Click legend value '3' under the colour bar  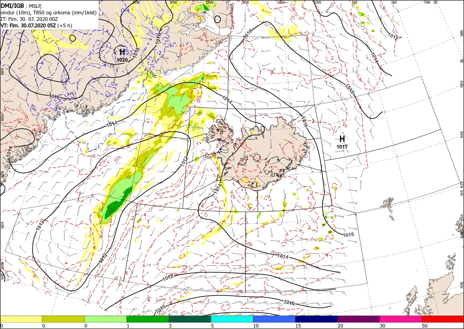(170, 326)
